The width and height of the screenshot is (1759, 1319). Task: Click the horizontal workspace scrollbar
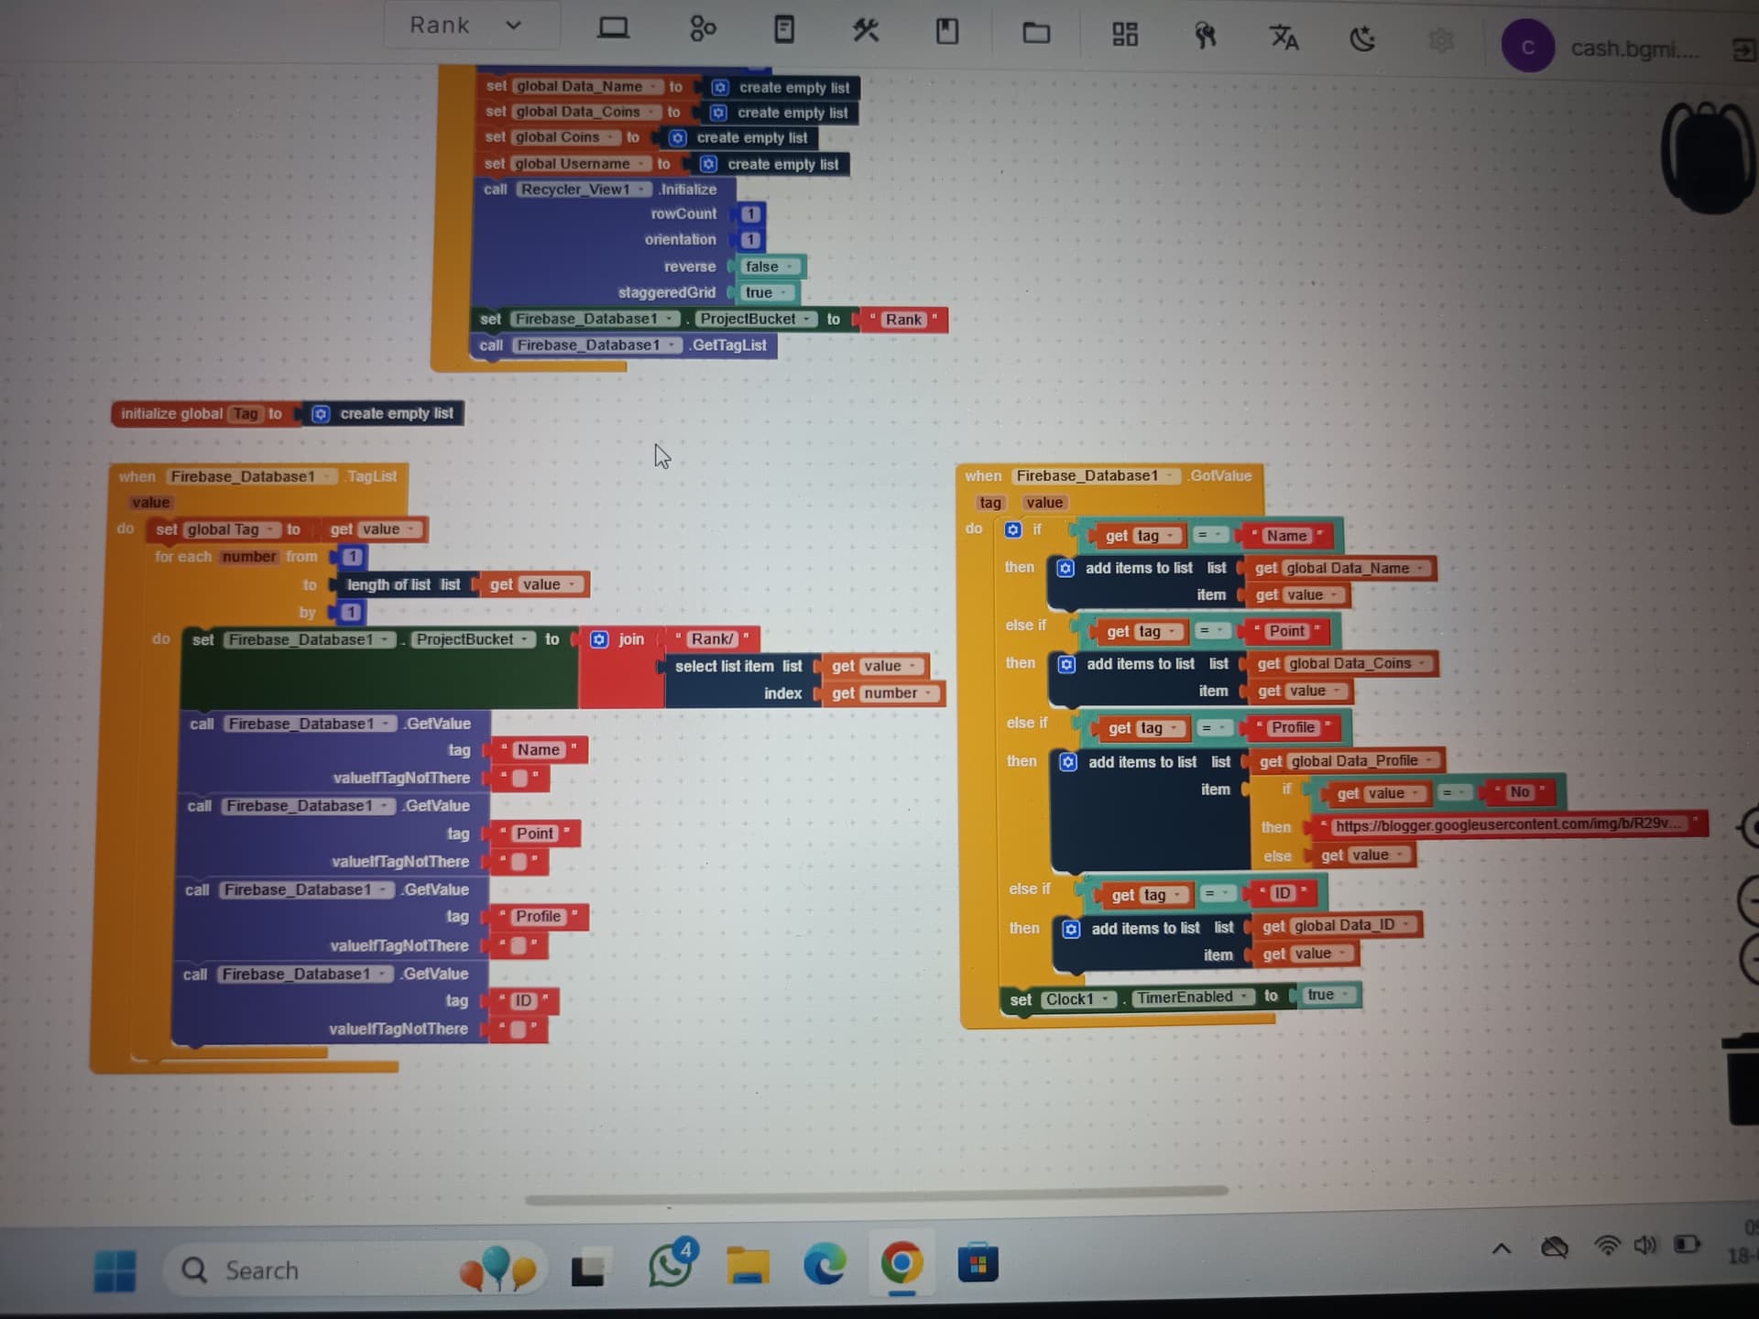pos(876,1193)
